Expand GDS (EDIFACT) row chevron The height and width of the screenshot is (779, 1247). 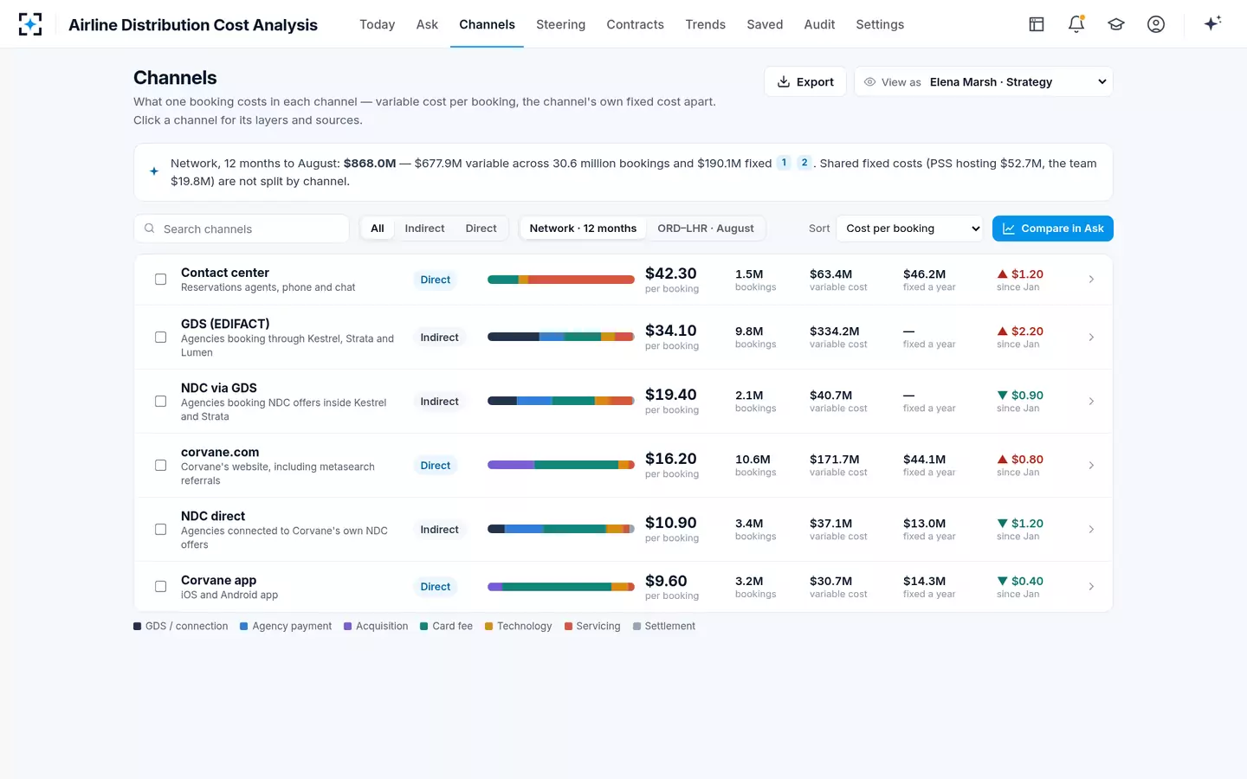[x=1091, y=338]
